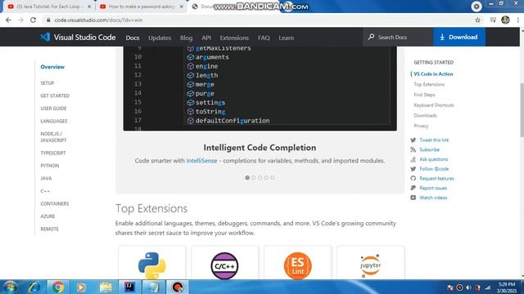Click the browser address bar URL
Screen dimensions: 524x294
coord(98,20)
